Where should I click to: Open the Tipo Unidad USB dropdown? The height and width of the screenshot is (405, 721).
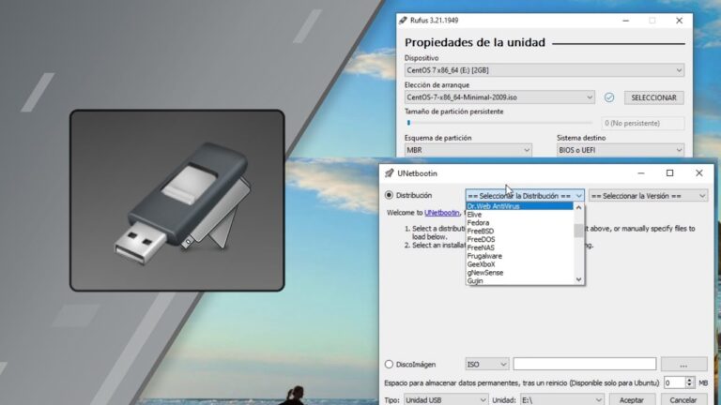[446, 400]
